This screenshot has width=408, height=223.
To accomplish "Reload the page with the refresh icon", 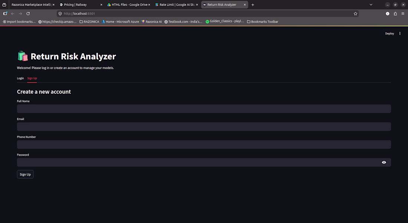I will point(28,13).
